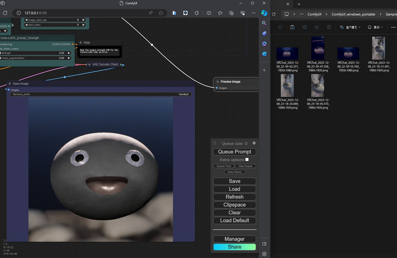Open the 並べ替え sort dropdown
The image size is (397, 258).
(350, 27)
